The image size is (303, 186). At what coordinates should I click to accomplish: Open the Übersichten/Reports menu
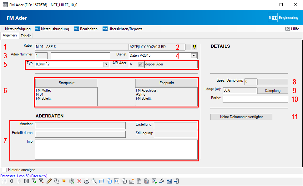[125, 29]
